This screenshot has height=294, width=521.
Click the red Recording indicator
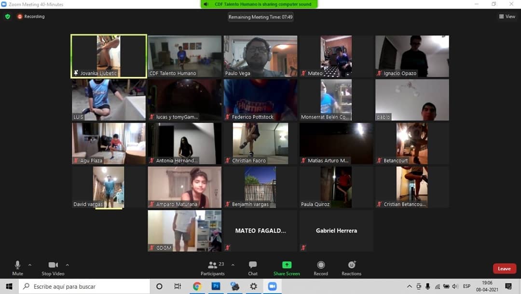[31, 16]
